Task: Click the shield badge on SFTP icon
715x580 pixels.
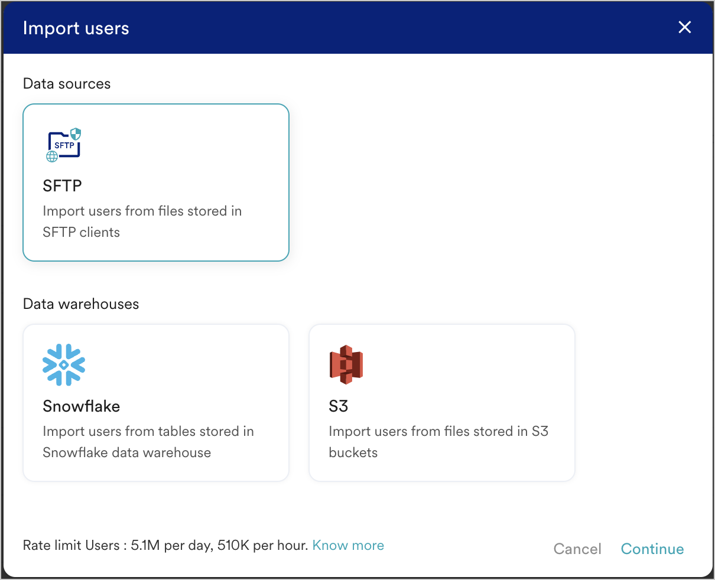Action: click(76, 133)
